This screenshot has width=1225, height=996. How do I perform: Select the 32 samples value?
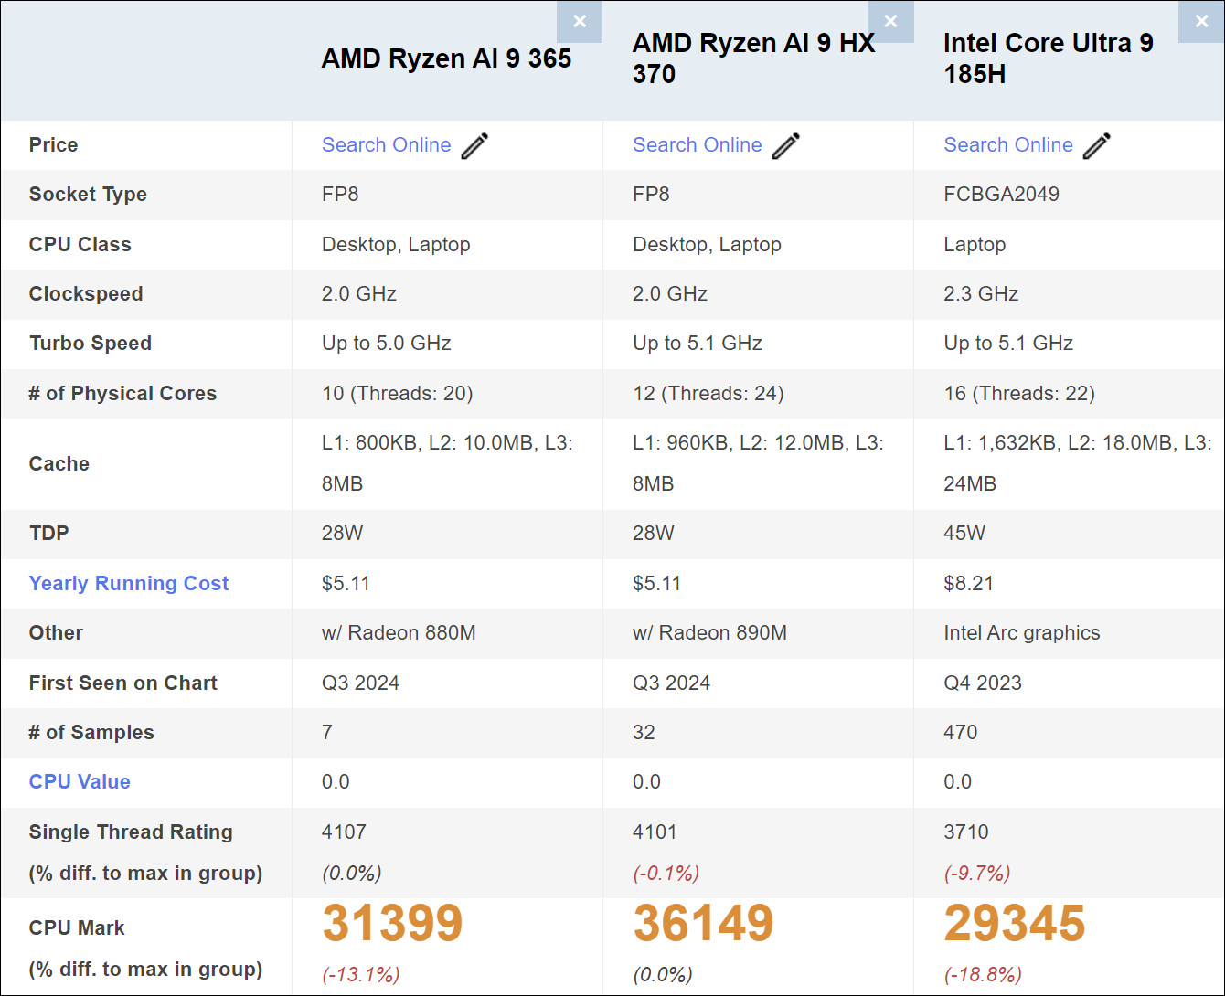point(644,732)
